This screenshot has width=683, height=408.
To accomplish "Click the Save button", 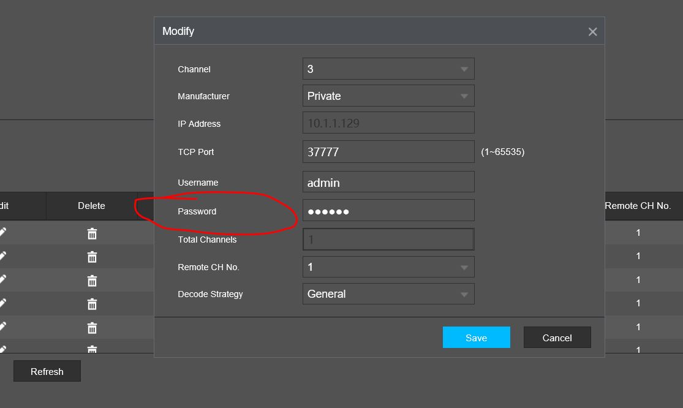I will tap(476, 338).
